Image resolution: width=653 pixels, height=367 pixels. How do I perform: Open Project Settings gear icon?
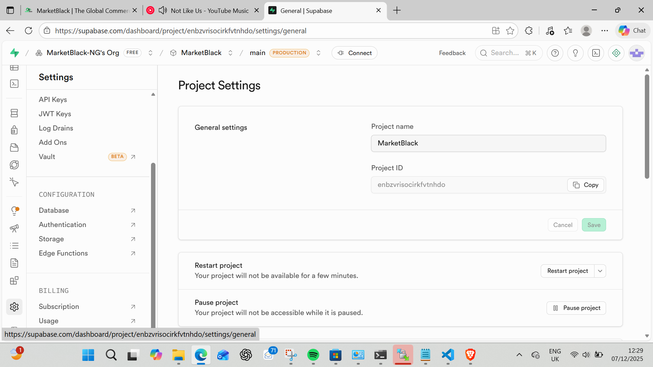pos(14,307)
